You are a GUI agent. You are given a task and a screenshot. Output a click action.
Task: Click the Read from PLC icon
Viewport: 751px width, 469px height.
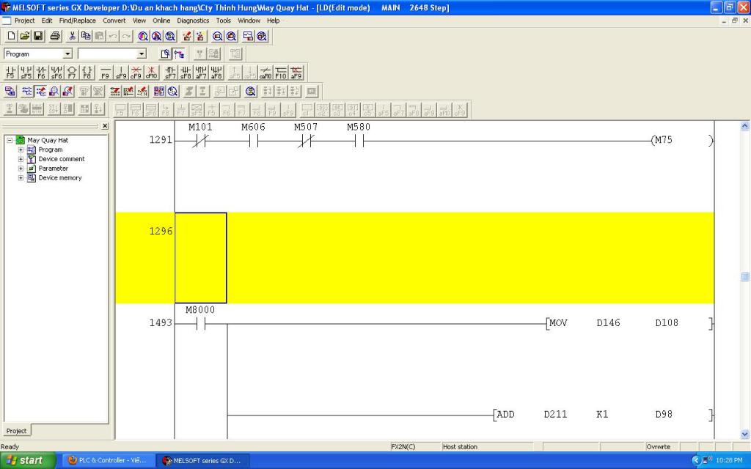coord(201,36)
